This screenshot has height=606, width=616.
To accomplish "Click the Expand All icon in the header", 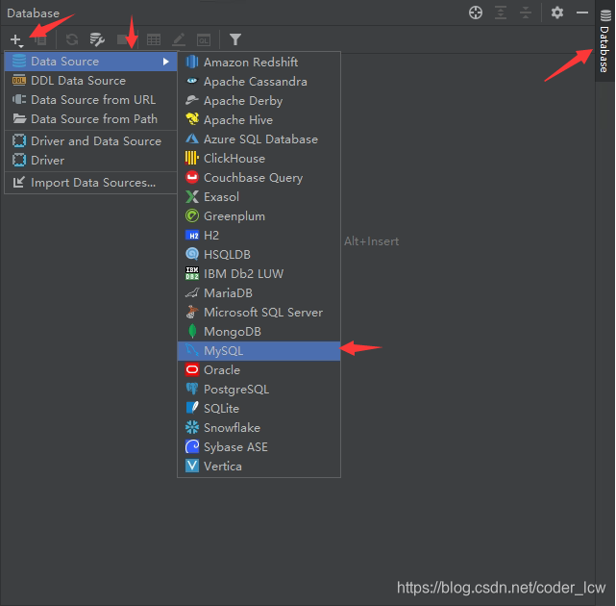I will click(x=501, y=13).
